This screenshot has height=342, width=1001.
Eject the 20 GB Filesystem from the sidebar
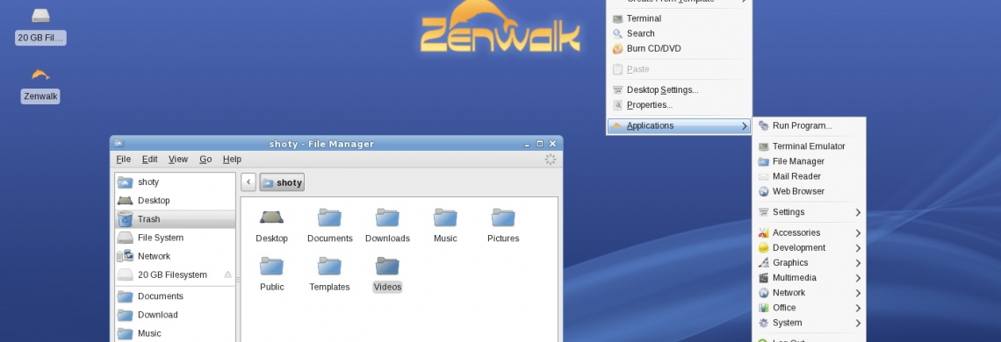228,274
